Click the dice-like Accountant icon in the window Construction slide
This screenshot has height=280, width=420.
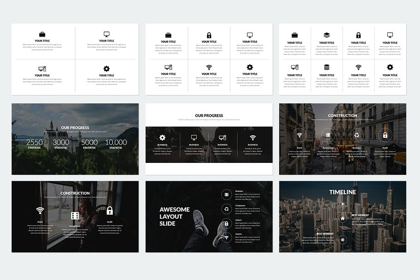[x=75, y=215]
